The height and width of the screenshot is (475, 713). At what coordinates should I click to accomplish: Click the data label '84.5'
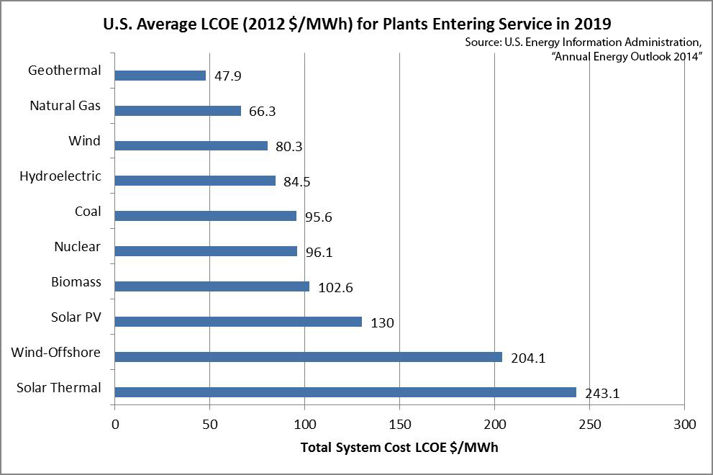tap(297, 182)
